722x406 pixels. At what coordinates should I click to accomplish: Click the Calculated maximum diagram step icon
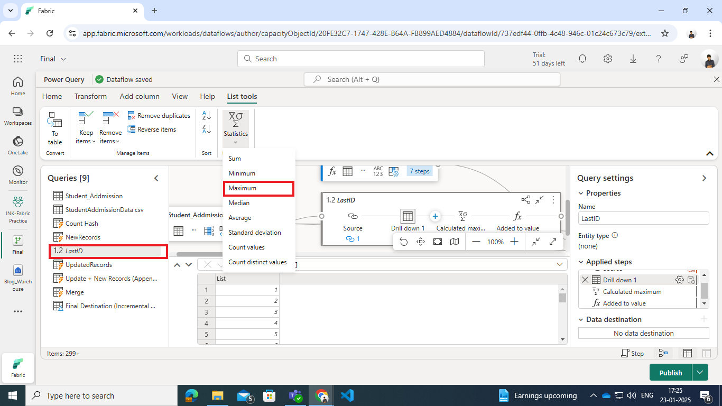coord(462,216)
